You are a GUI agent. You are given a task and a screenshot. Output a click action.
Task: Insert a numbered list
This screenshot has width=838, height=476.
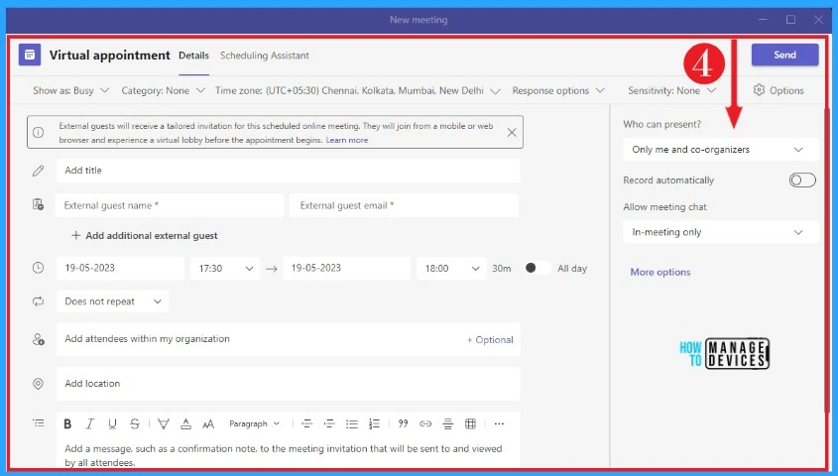pyautogui.click(x=374, y=423)
